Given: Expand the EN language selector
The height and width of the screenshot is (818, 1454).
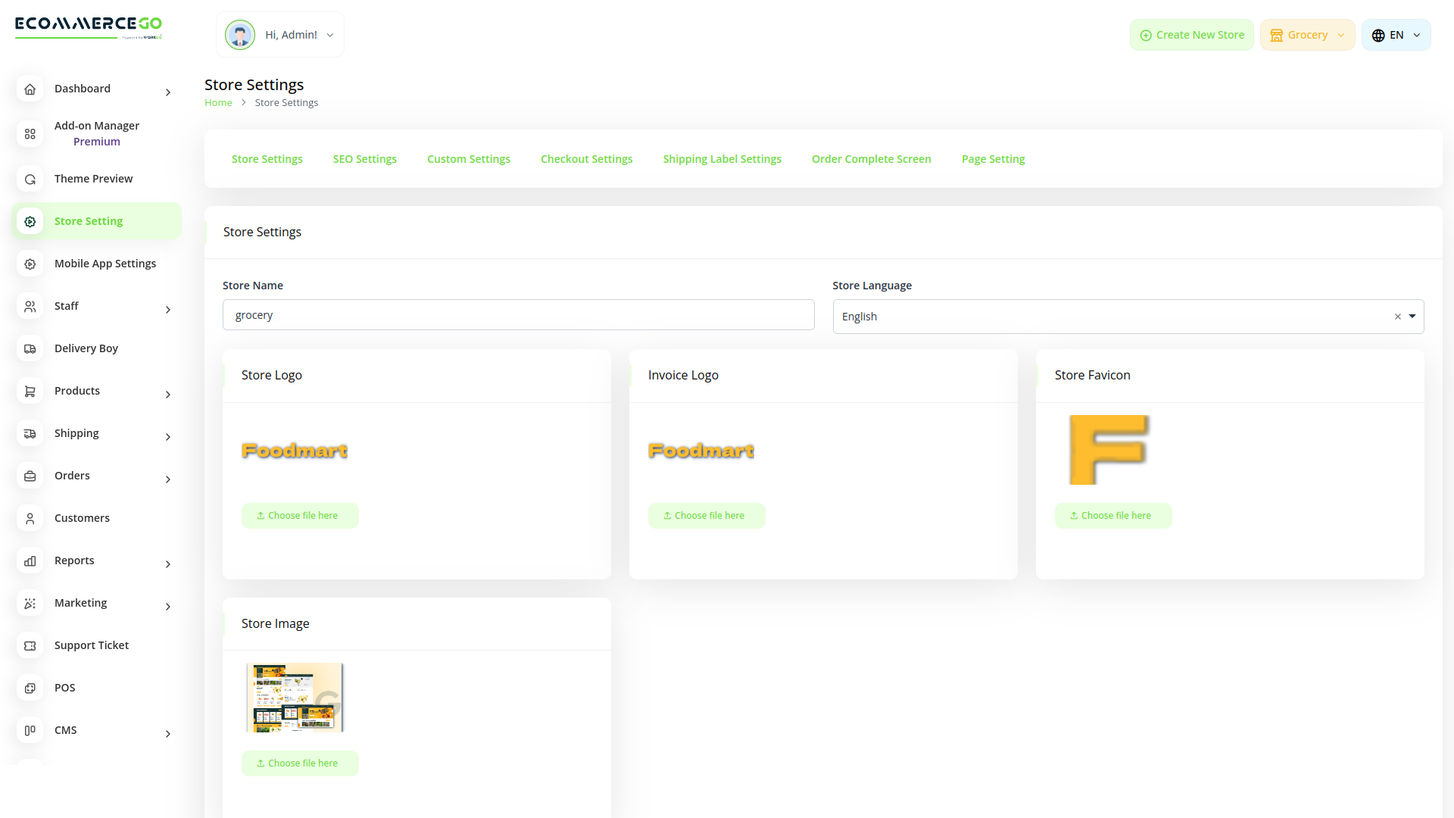Looking at the screenshot, I should point(1396,34).
